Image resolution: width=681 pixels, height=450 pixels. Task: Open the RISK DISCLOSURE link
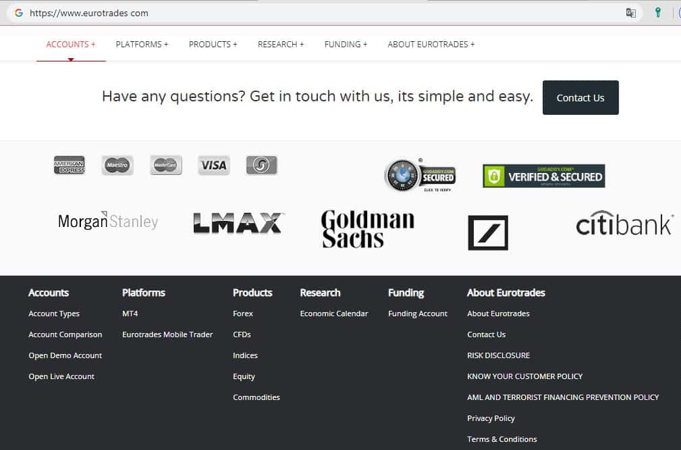pyautogui.click(x=499, y=355)
